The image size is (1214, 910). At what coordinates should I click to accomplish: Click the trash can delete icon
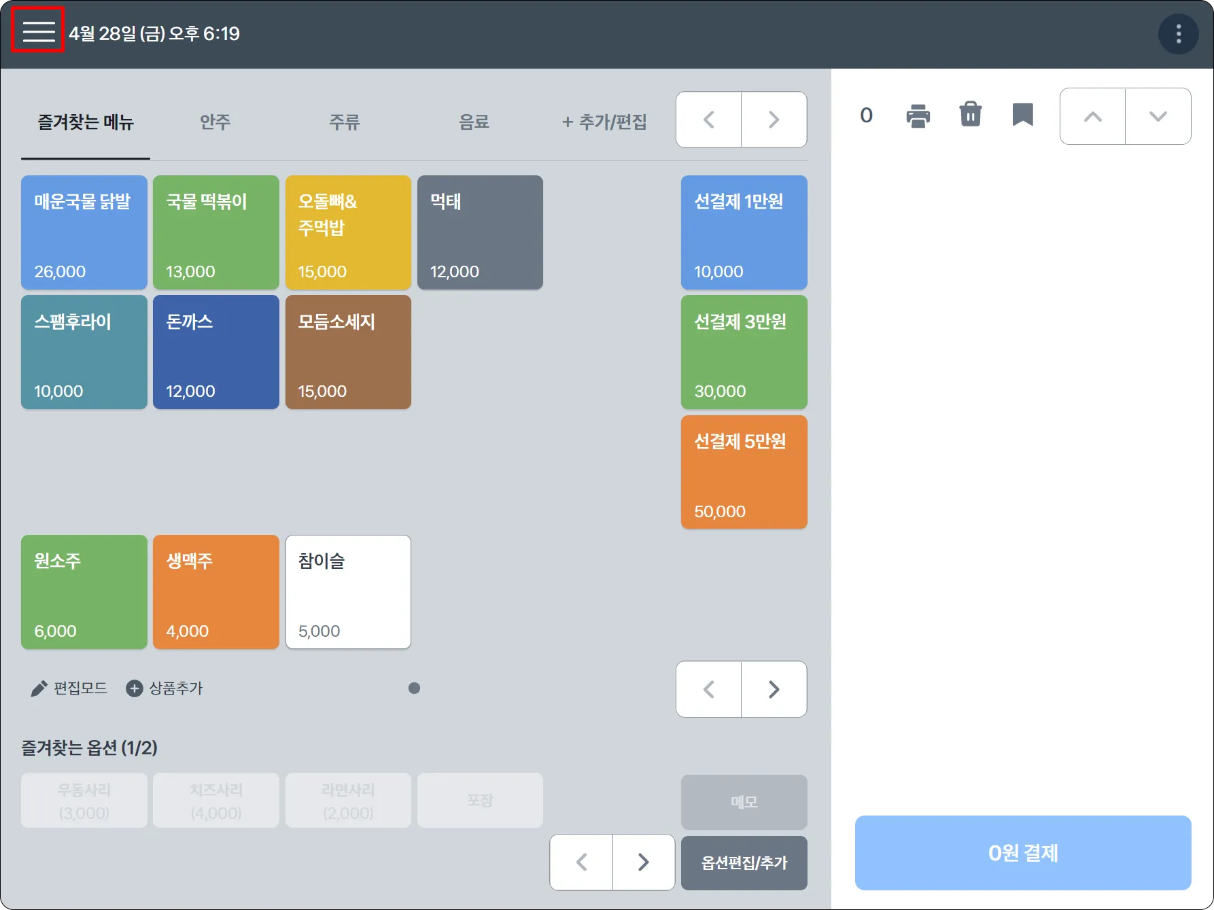point(970,115)
